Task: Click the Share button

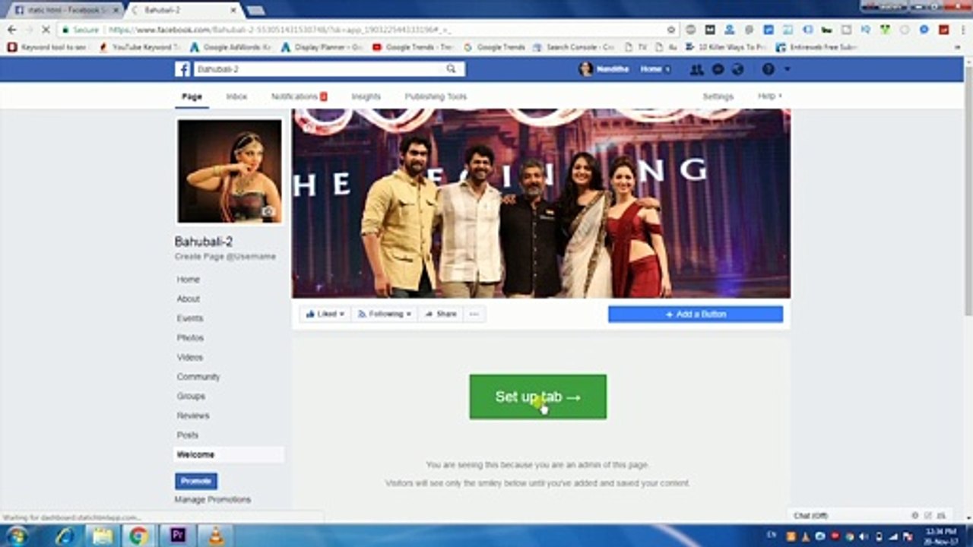Action: pyautogui.click(x=440, y=314)
